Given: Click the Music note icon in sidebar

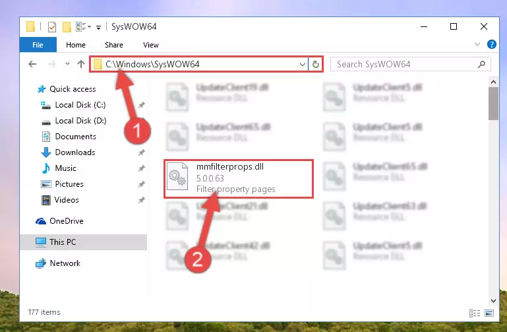Looking at the screenshot, I should point(46,168).
